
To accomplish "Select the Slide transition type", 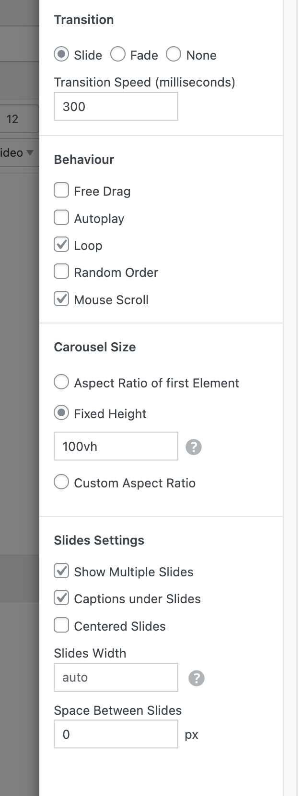I will pyautogui.click(x=61, y=55).
